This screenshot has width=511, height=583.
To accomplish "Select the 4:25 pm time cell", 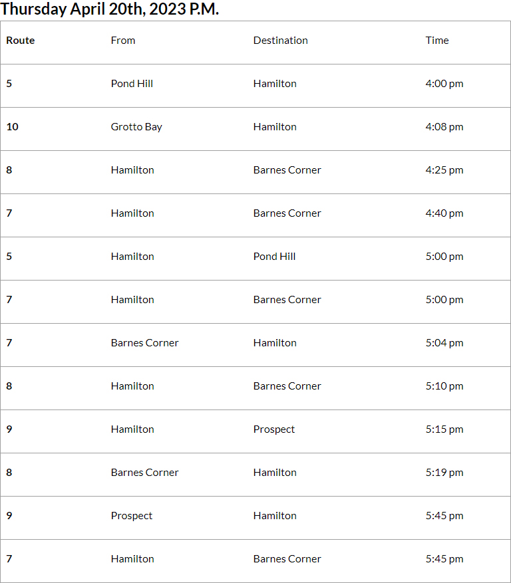I will coord(444,170).
